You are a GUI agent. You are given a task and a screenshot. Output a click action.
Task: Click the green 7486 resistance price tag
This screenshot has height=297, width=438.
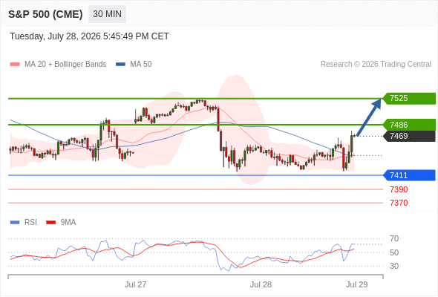(x=409, y=125)
